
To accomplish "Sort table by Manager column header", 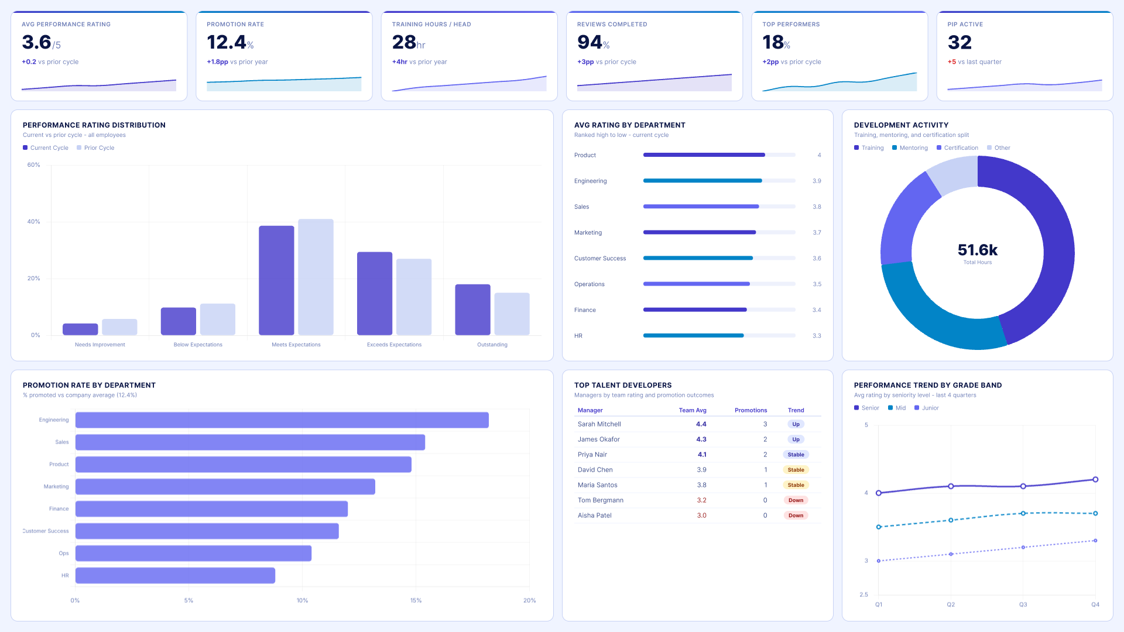I will coord(590,410).
